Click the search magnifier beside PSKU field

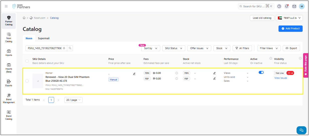[70, 48]
